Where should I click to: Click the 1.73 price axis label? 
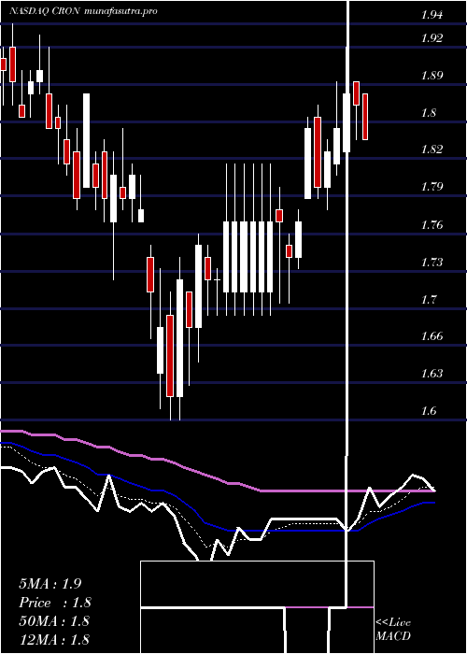coord(432,263)
